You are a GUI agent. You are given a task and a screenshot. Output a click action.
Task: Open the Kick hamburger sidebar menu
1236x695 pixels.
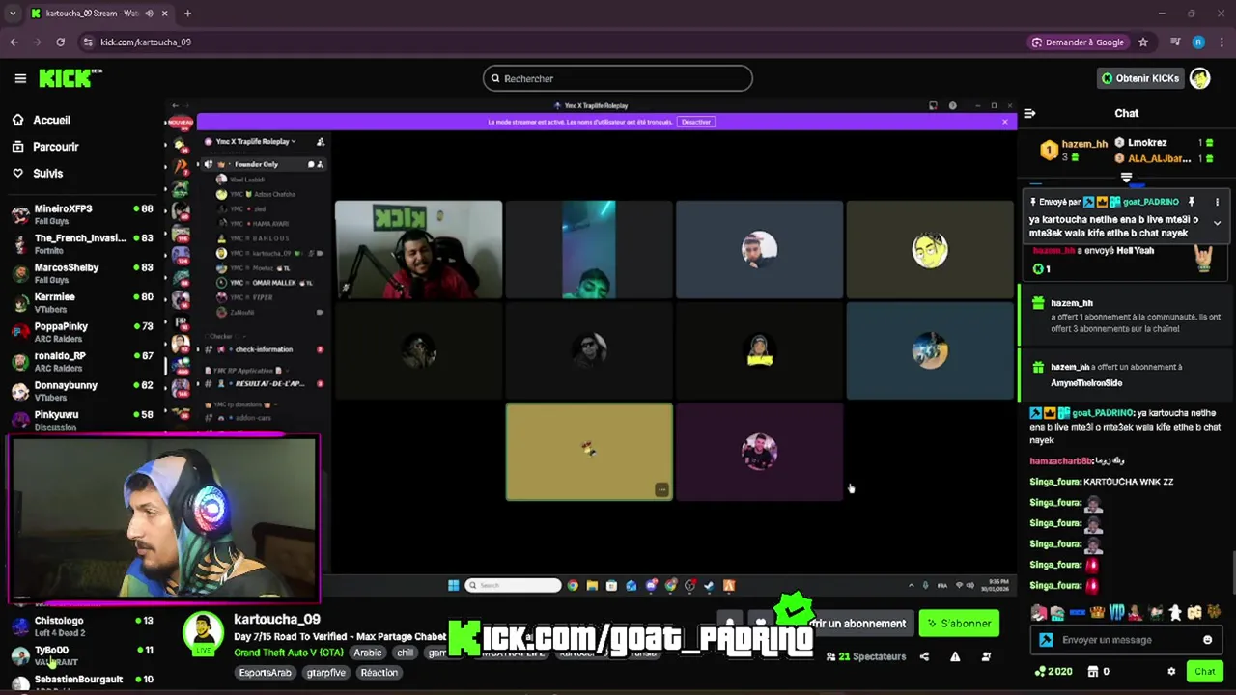(x=20, y=78)
